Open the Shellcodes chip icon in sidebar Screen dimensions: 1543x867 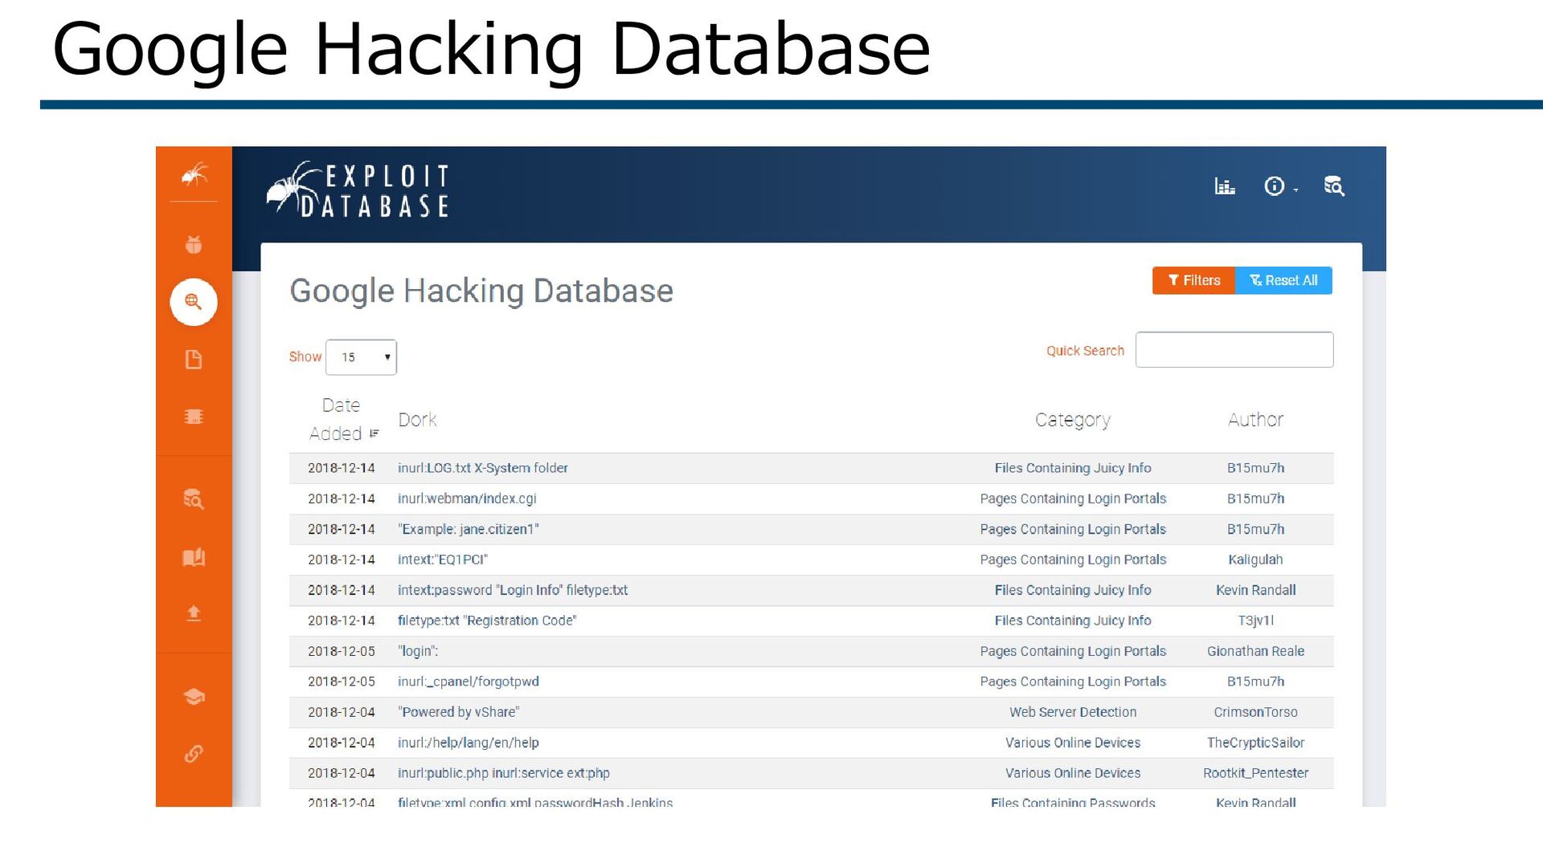[194, 417]
